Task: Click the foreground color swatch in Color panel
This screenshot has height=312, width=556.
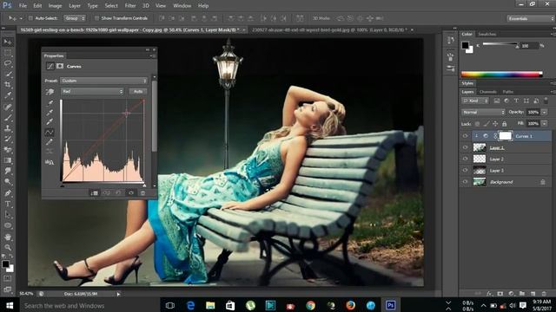Action: (x=466, y=45)
